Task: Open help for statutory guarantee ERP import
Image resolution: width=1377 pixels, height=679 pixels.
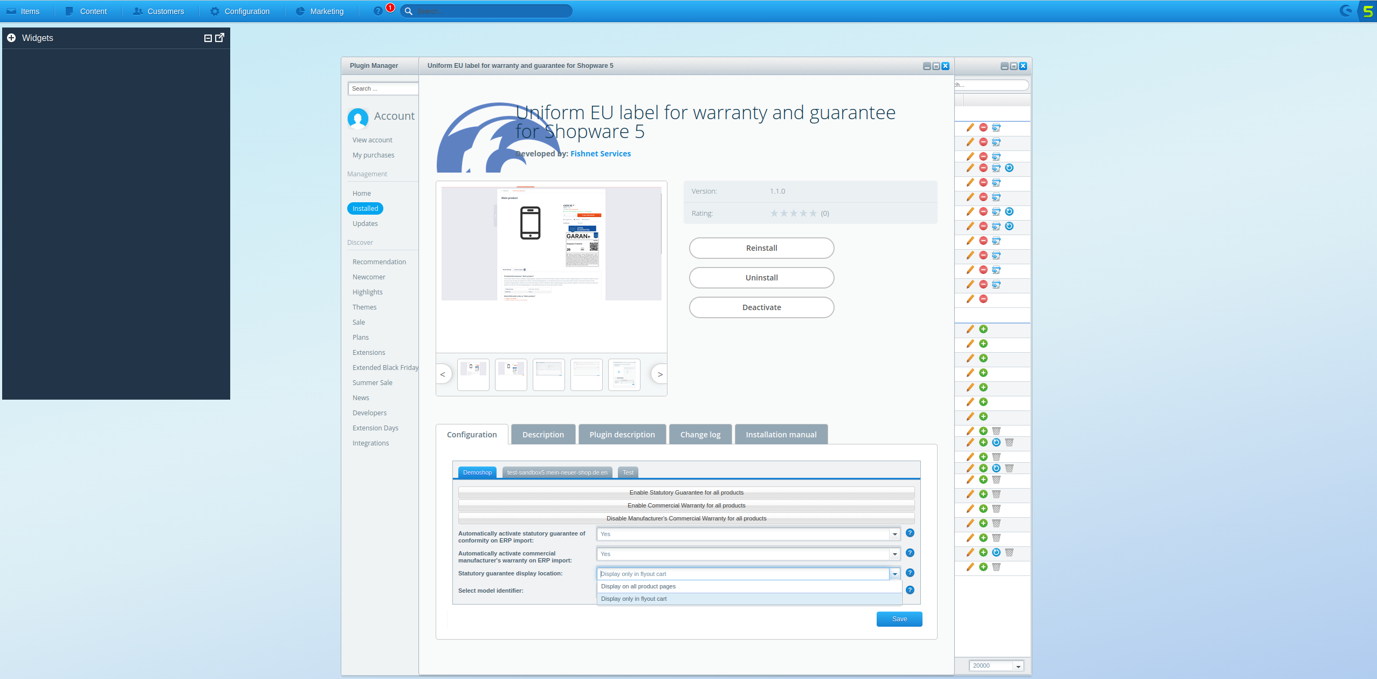Action: (x=910, y=533)
